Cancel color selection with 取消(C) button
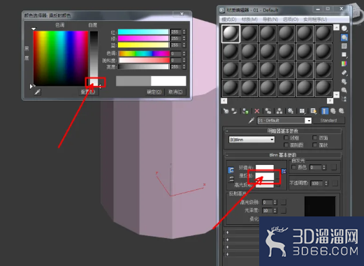The image size is (364, 266). click(x=175, y=92)
